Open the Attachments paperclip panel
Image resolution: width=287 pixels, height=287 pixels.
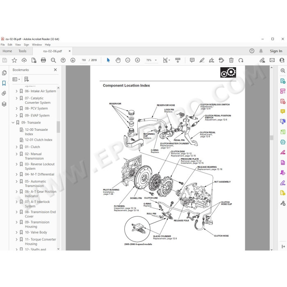pos(4,93)
